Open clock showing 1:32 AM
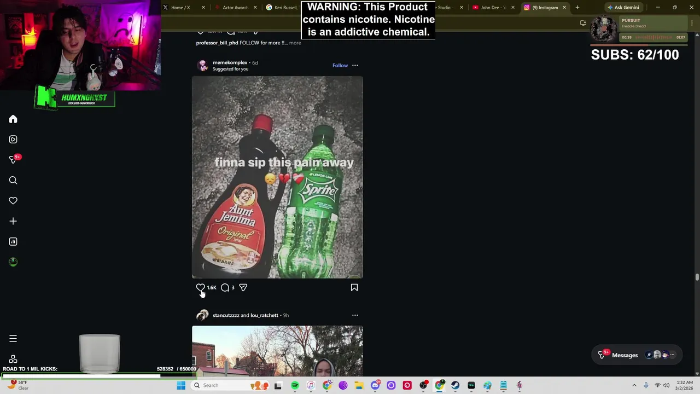 coord(685,385)
